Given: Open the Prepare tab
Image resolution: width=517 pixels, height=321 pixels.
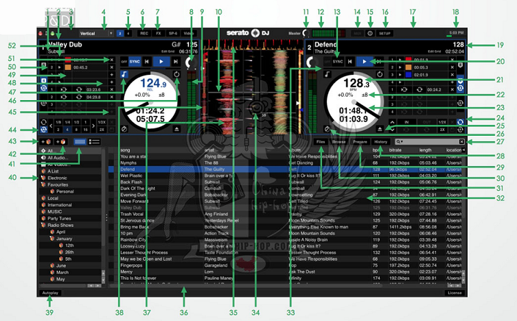Looking at the screenshot, I should pos(359,141).
